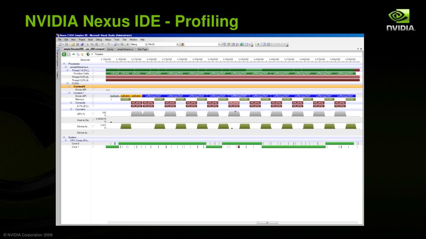Viewport: 426px width, 239px height.
Task: Click the Save All toolbar icon
Action: tap(82, 44)
